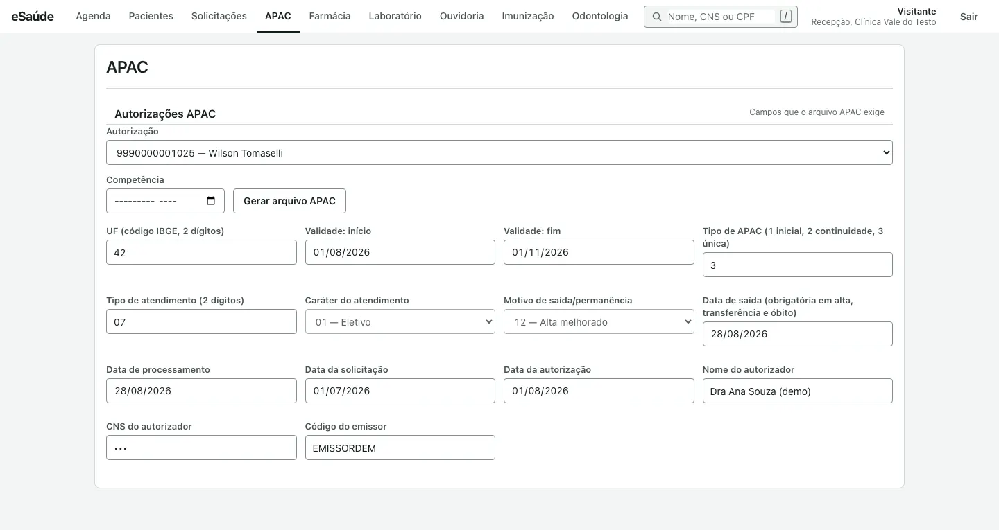This screenshot has width=999, height=530.
Task: Click the Data da autorização field
Action: pos(599,391)
